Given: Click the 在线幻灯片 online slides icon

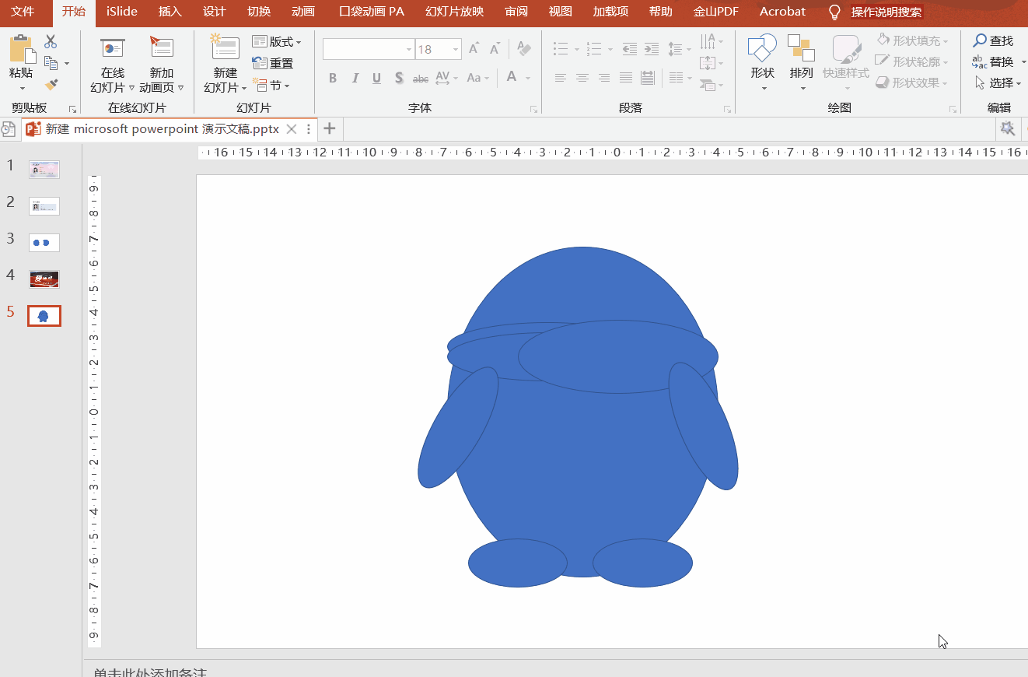Looking at the screenshot, I should [113, 48].
